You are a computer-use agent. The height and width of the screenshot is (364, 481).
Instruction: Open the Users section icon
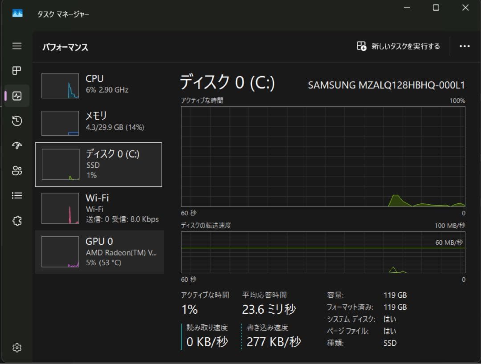click(16, 170)
